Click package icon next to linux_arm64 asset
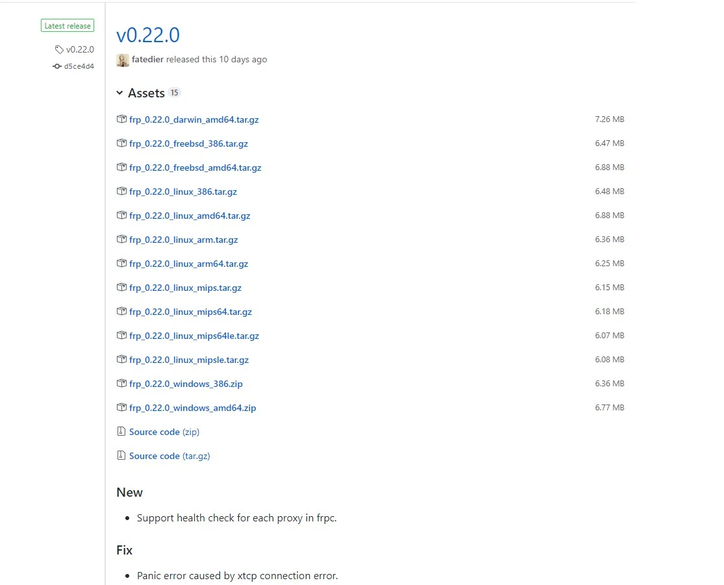 coord(121,263)
